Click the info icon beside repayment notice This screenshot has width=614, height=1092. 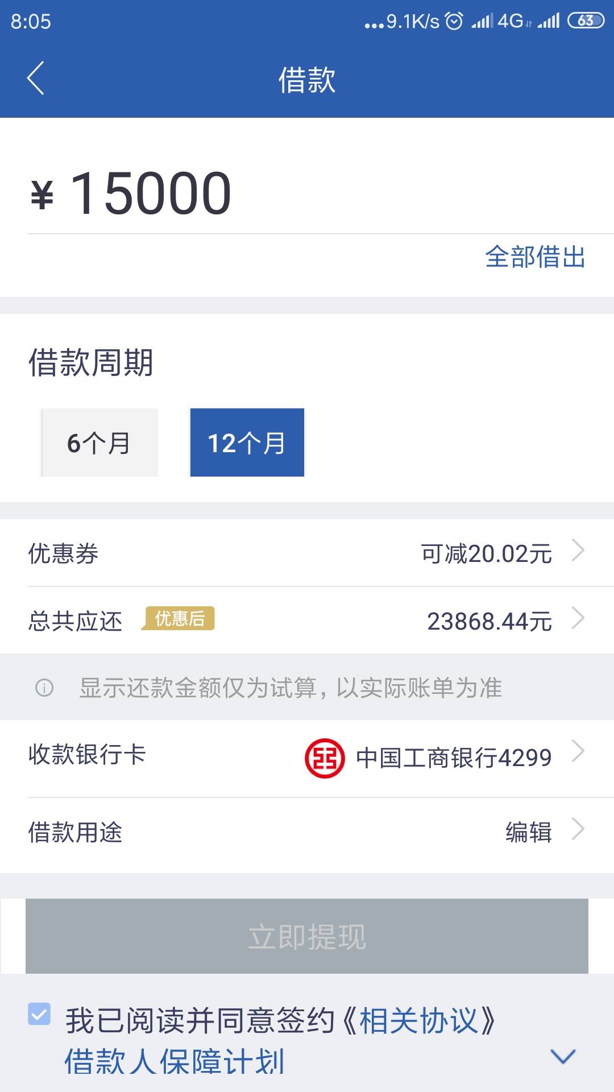pyautogui.click(x=44, y=688)
